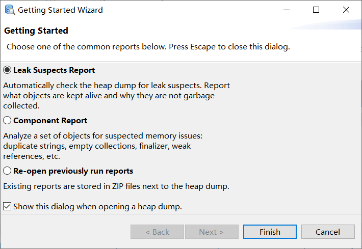362x249 pixels.
Task: Maximize the Getting Started Wizard window
Action: pyautogui.click(x=316, y=10)
